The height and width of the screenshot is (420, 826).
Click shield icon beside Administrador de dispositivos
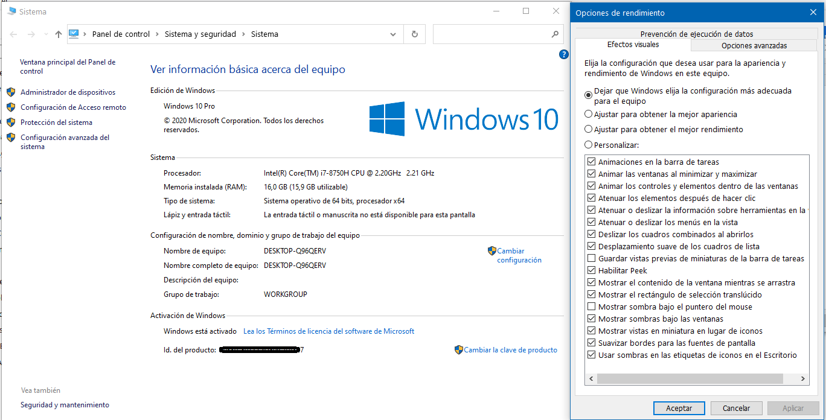pyautogui.click(x=11, y=92)
